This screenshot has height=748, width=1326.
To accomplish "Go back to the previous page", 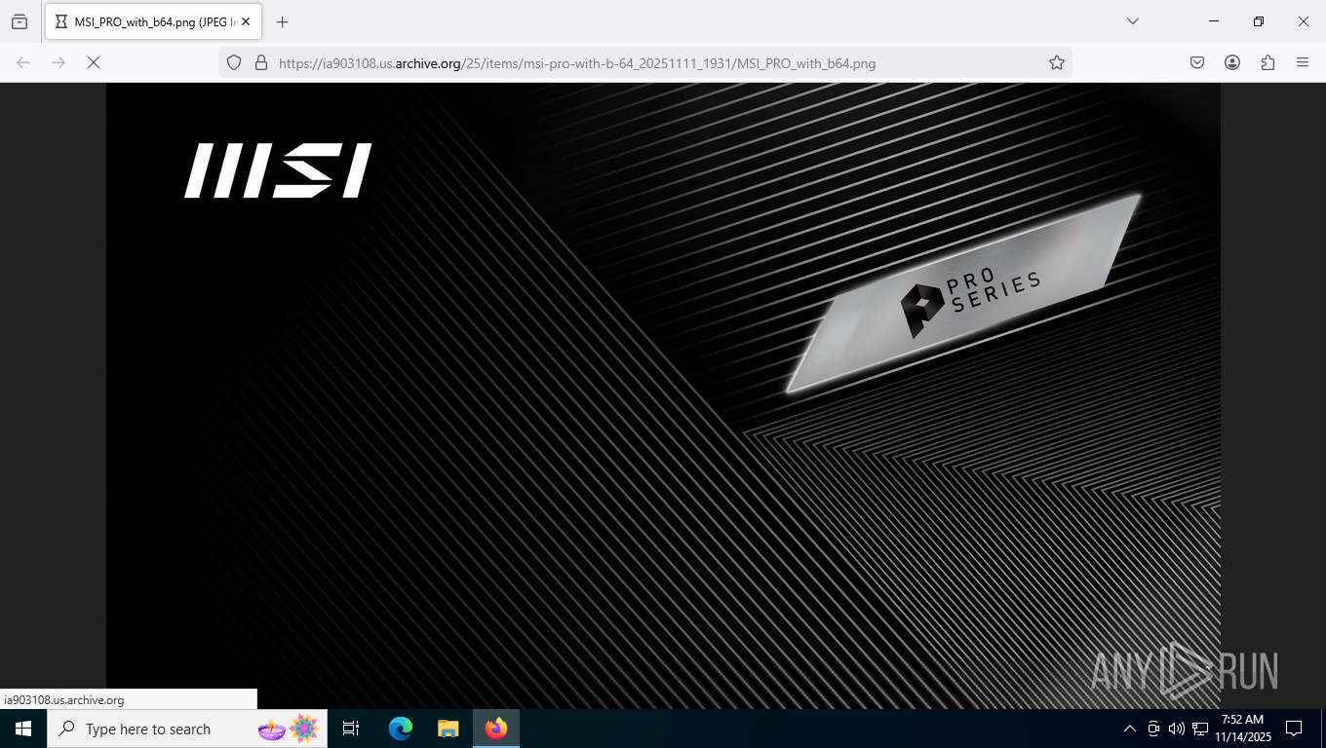I will 23,62.
